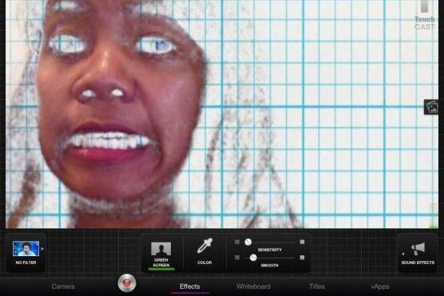Toggle the Green Screen effect

pyautogui.click(x=161, y=255)
